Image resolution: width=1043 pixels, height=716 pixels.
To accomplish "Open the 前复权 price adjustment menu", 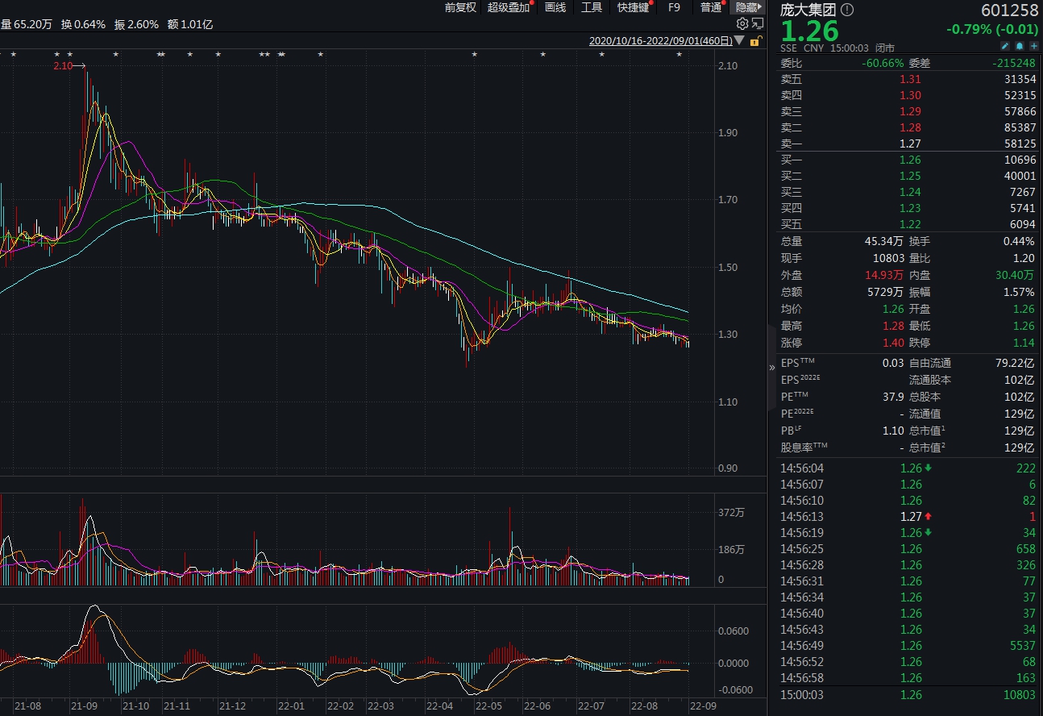I will [x=460, y=7].
